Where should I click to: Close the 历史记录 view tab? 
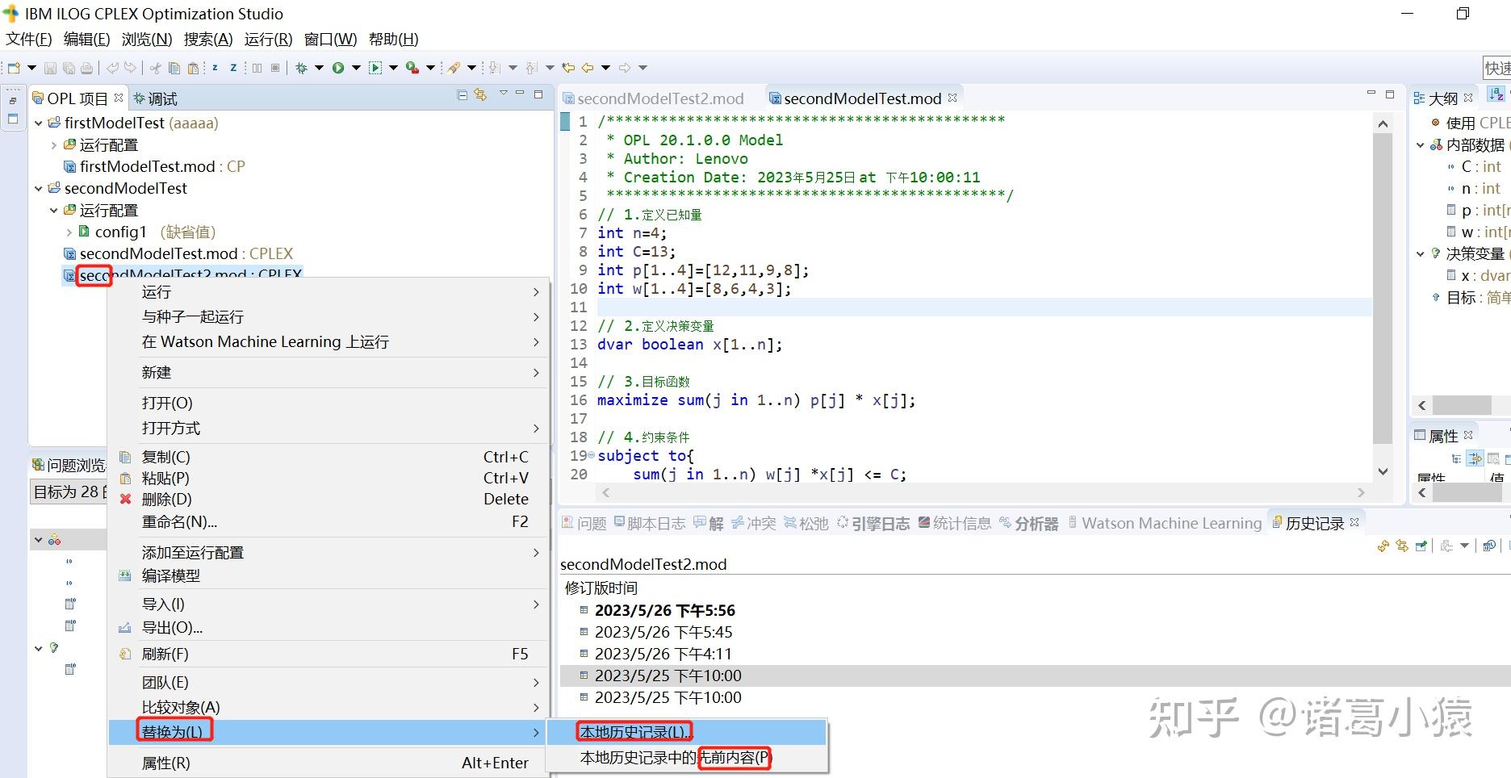(1354, 522)
